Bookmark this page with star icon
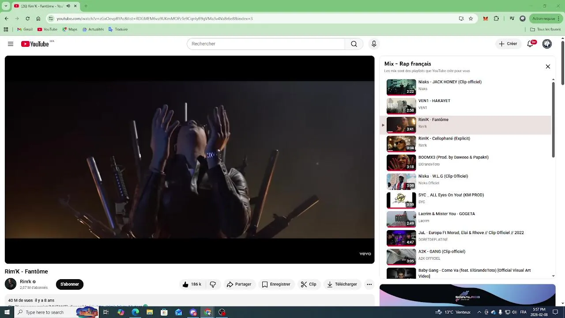Image resolution: width=565 pixels, height=318 pixels. pyautogui.click(x=471, y=19)
